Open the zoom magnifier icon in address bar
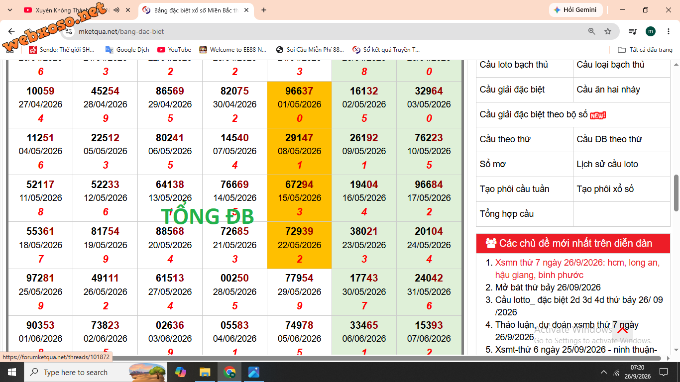Image resolution: width=680 pixels, height=382 pixels. click(592, 31)
